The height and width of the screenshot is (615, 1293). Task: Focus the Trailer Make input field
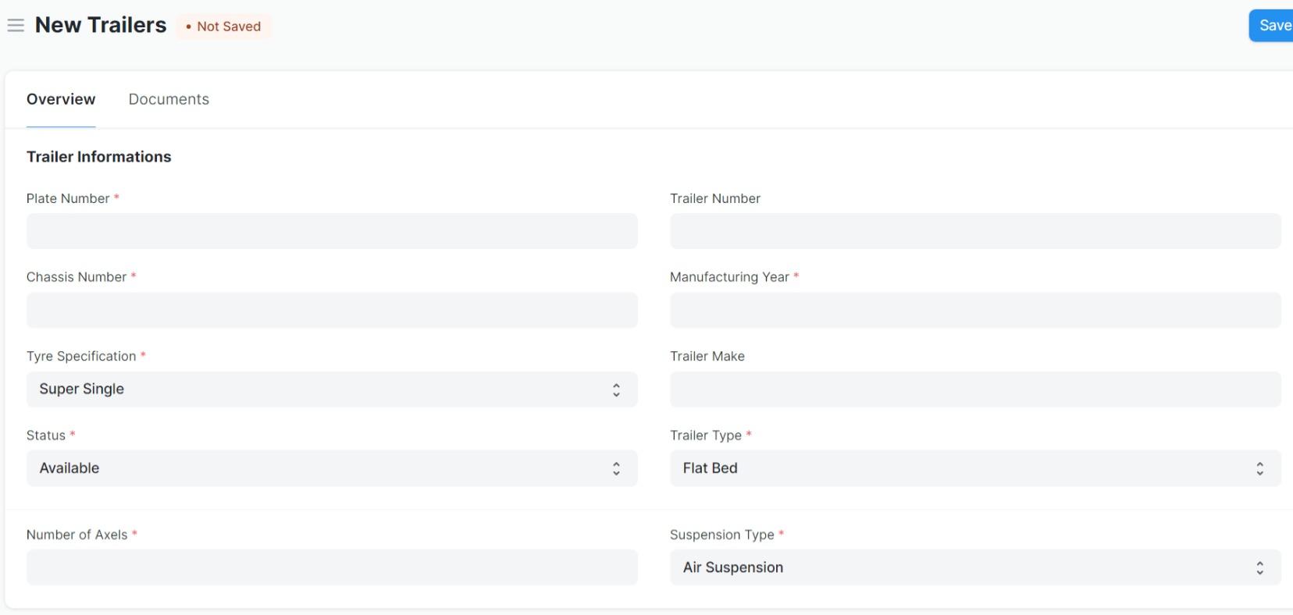(x=975, y=389)
